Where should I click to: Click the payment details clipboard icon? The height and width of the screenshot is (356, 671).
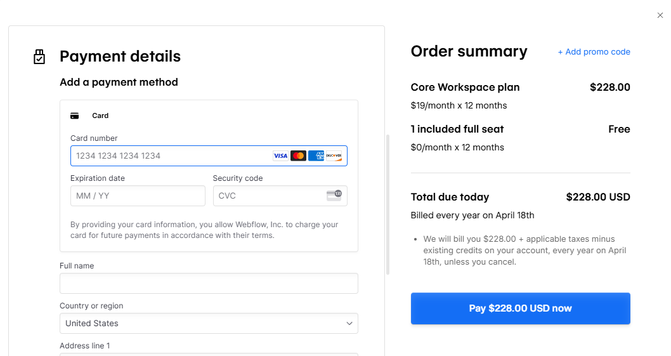[x=39, y=56]
